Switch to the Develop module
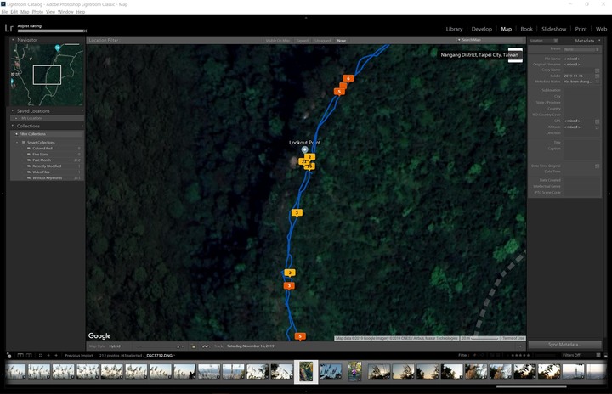This screenshot has height=394, width=612. [482, 29]
